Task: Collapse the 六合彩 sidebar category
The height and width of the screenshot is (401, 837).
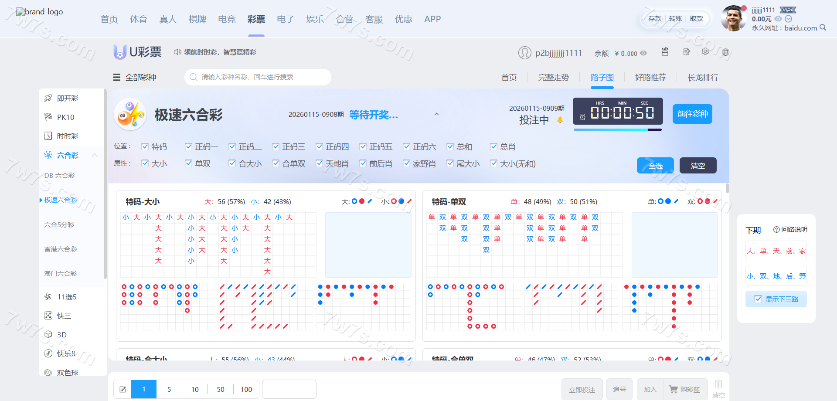Action: click(x=95, y=155)
